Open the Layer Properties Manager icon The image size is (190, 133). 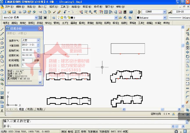tap(53, 18)
